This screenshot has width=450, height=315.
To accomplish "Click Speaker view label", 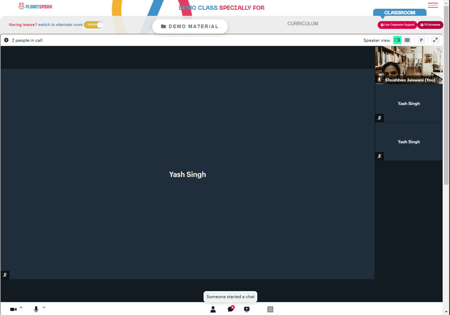I will (377, 40).
